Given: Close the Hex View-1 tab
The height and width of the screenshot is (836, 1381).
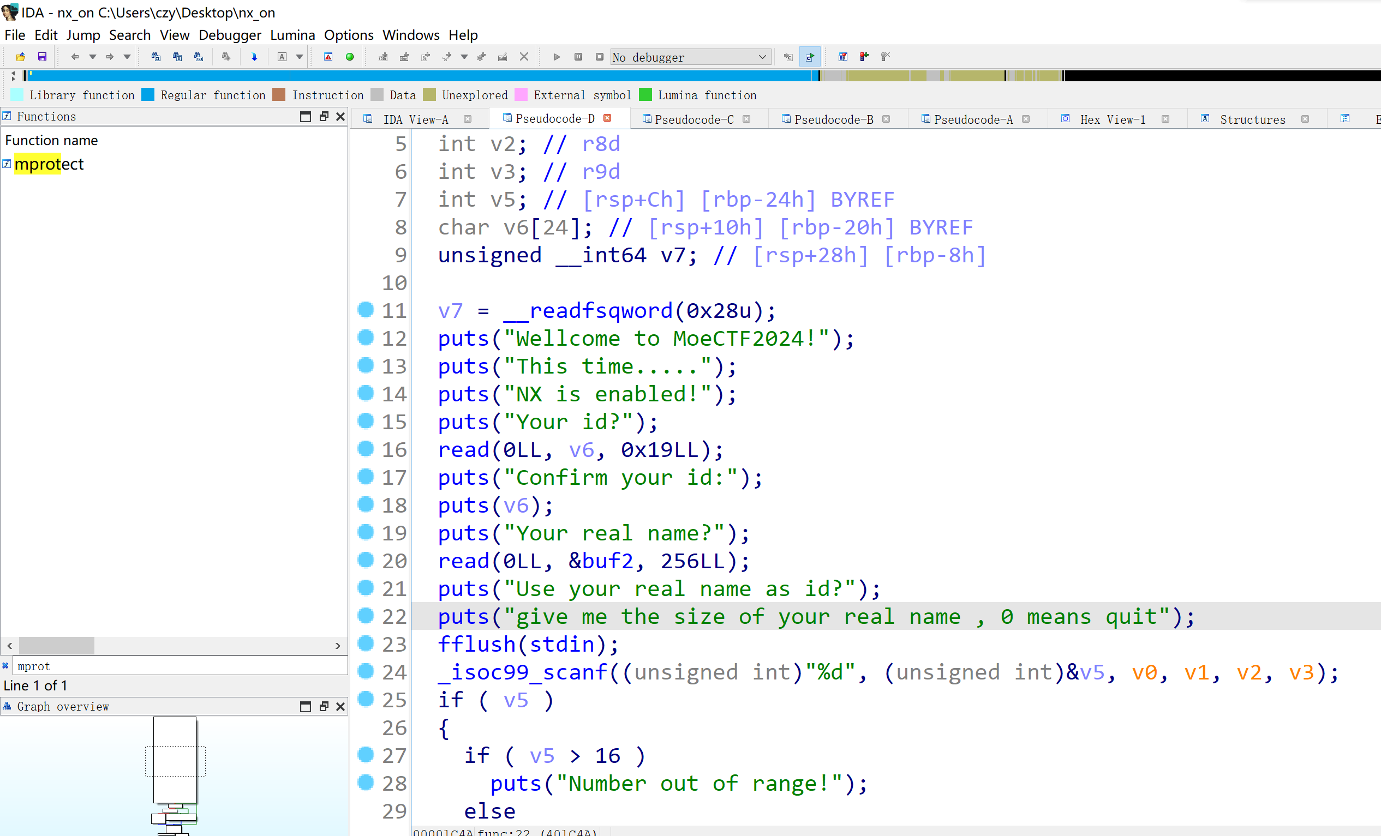Looking at the screenshot, I should click(1165, 119).
